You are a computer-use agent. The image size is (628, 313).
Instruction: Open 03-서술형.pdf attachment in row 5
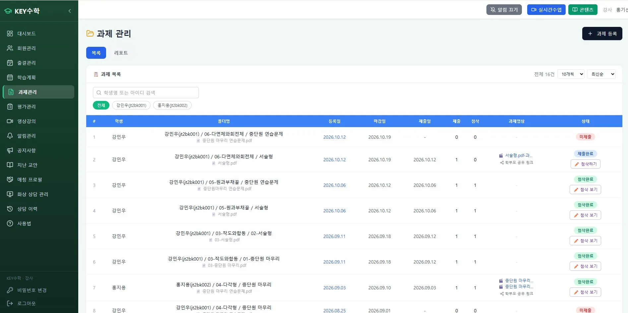pos(224,240)
